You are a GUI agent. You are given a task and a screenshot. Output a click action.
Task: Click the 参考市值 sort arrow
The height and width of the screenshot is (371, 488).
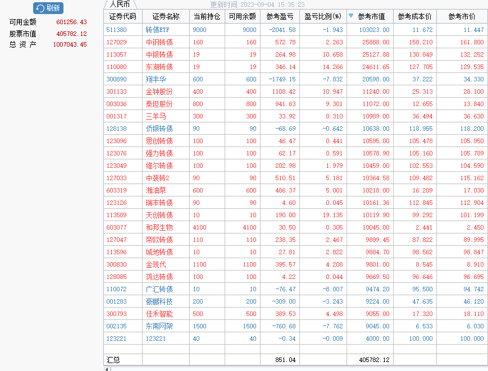point(352,16)
